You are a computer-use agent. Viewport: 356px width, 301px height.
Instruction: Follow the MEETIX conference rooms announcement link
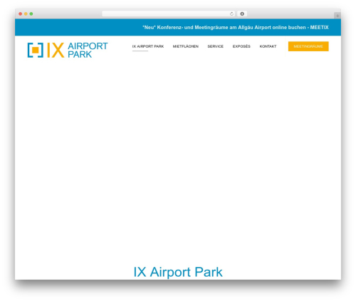[x=236, y=28]
